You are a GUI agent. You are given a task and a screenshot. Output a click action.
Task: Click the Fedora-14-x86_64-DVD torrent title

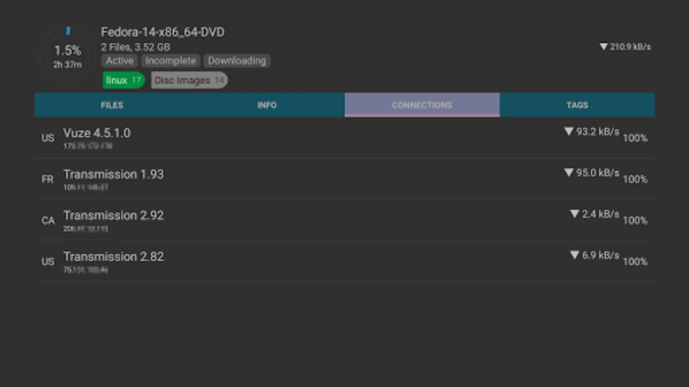(162, 32)
